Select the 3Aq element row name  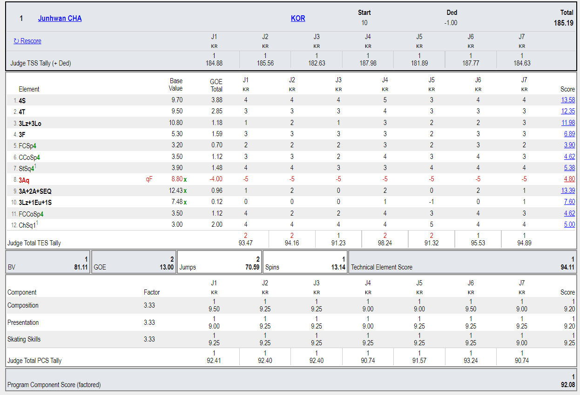pyautogui.click(x=24, y=179)
